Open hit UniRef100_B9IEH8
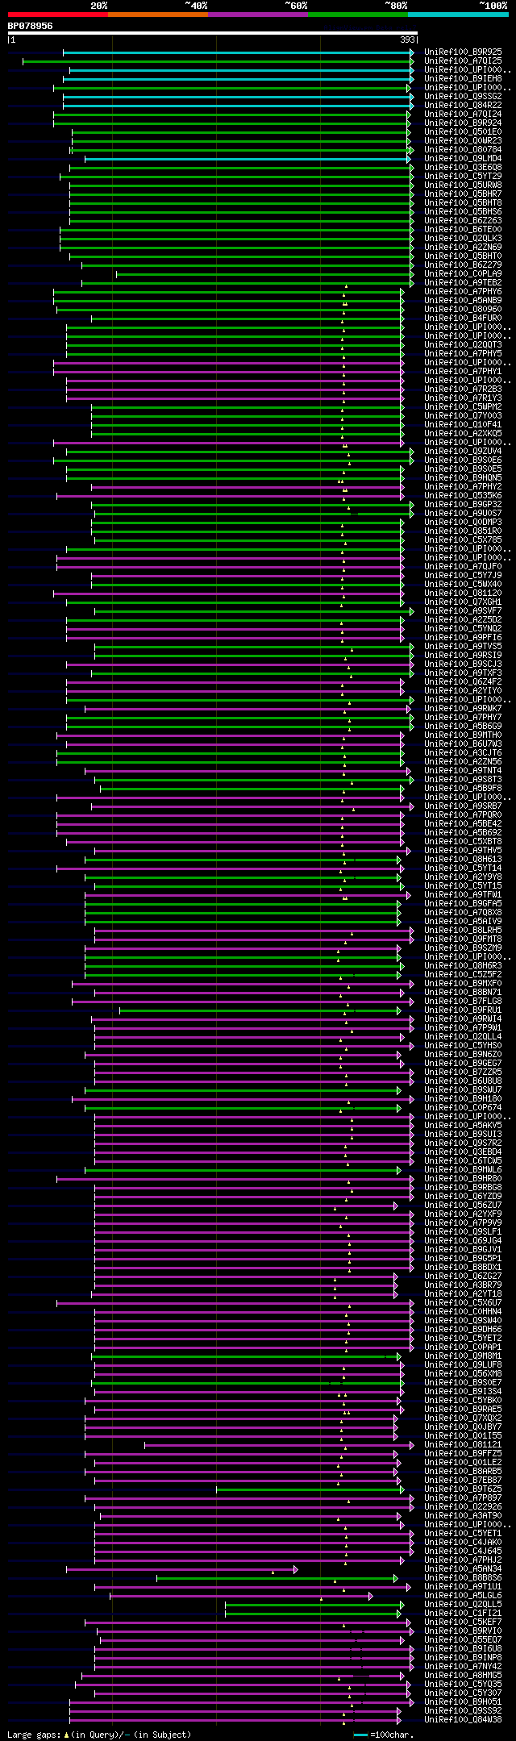 (463, 78)
